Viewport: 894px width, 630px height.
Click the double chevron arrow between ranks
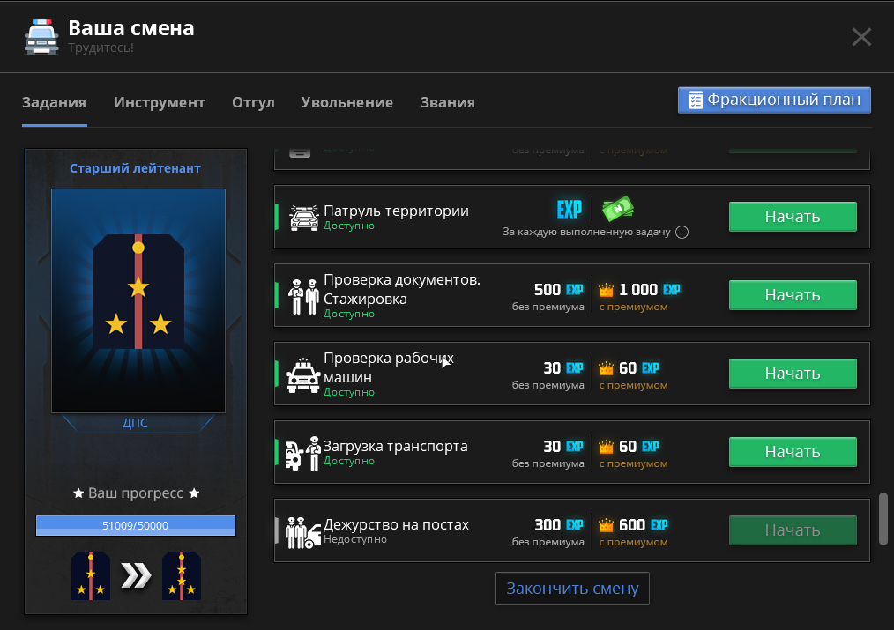tap(137, 575)
